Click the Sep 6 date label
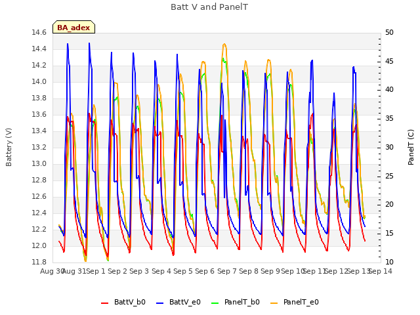Viewport: 420px width, 315px height. pos(205,271)
